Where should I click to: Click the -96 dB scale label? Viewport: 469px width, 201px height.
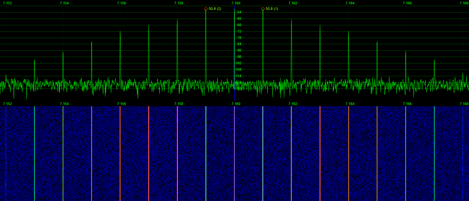tap(238, 57)
